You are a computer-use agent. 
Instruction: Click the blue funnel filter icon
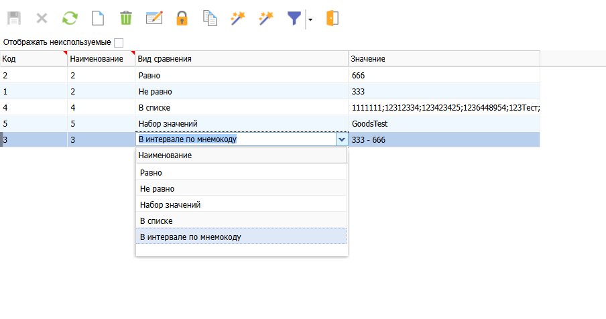tap(294, 18)
